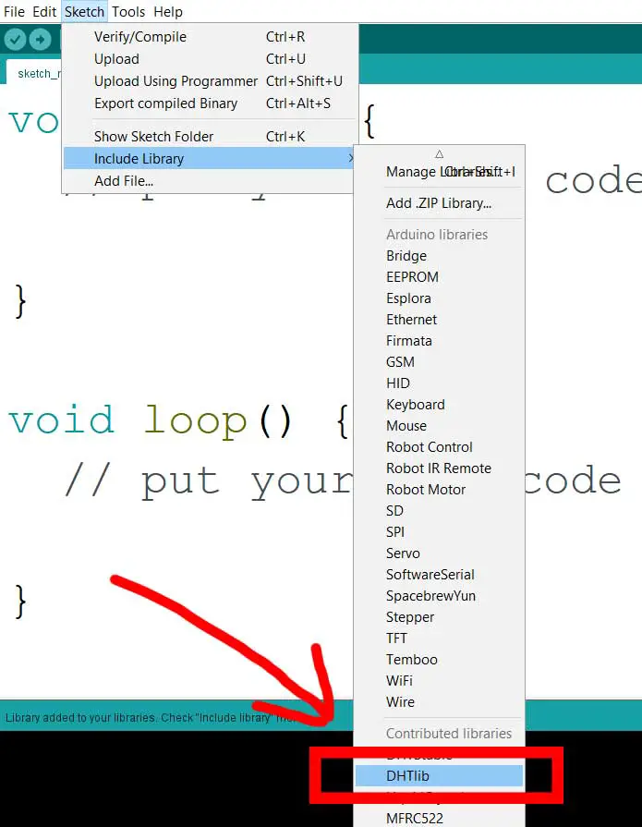Viewport: 642px width, 827px height.
Task: Select Show Sketch Folder
Action: [x=210, y=137]
